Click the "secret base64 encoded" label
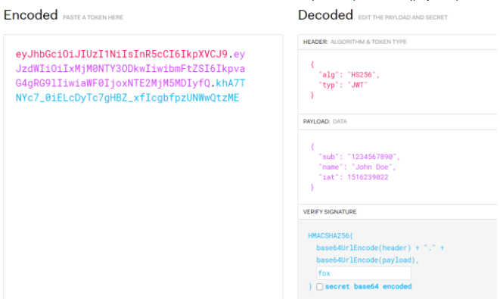Screen dimensions: 500x299 (x=368, y=287)
